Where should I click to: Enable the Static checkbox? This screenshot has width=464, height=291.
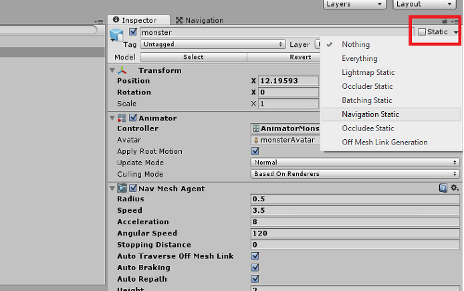(x=422, y=31)
